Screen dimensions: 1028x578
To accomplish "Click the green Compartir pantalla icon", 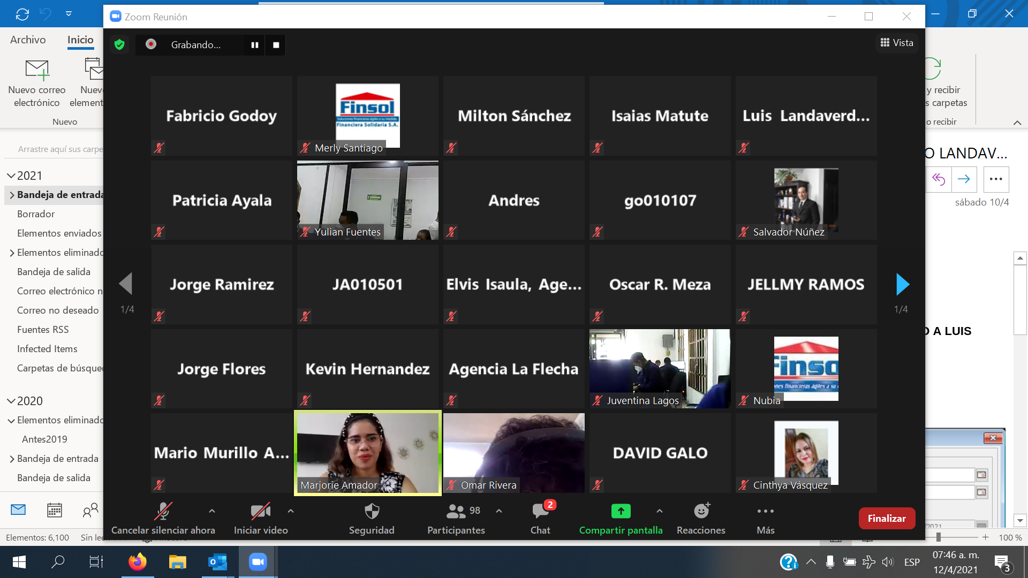I will tap(621, 512).
